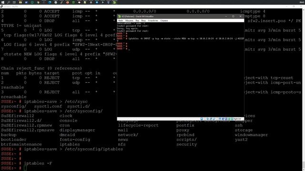Image resolution: width=305 pixels, height=171 pixels.
Task: Click inside the VirtualBox guest console
Action: tap(181, 70)
